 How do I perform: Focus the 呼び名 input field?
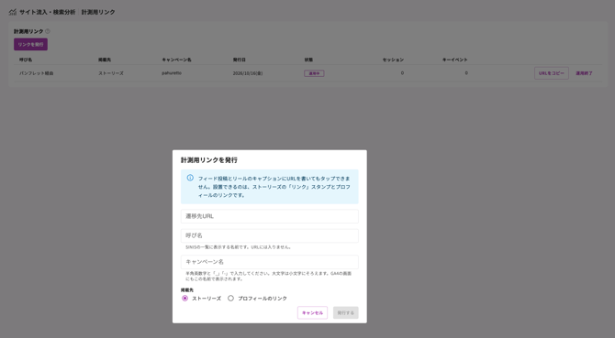[270, 236]
